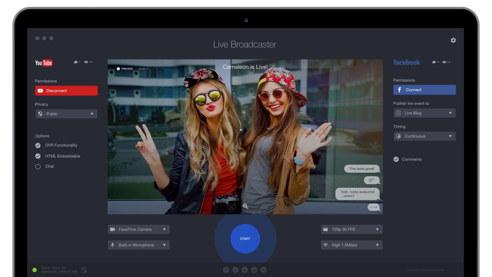Screen dimensions: 492x277
Task: Click Disconnect under YouTube Permissions
Action: pyautogui.click(x=66, y=90)
